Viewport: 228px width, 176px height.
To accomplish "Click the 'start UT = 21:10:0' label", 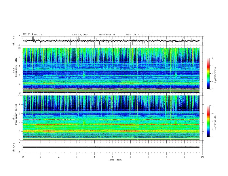I will pos(139,35).
